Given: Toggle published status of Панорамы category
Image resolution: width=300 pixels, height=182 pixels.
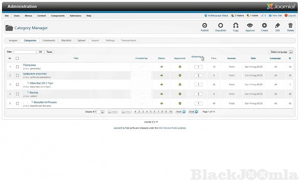Looking at the screenshot, I should (162, 67).
